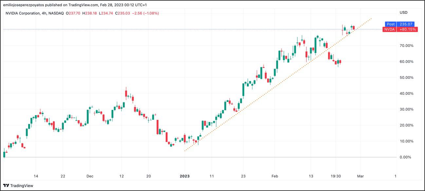Select the Dec marker on time axis
The image size is (425, 191).
pos(90,176)
